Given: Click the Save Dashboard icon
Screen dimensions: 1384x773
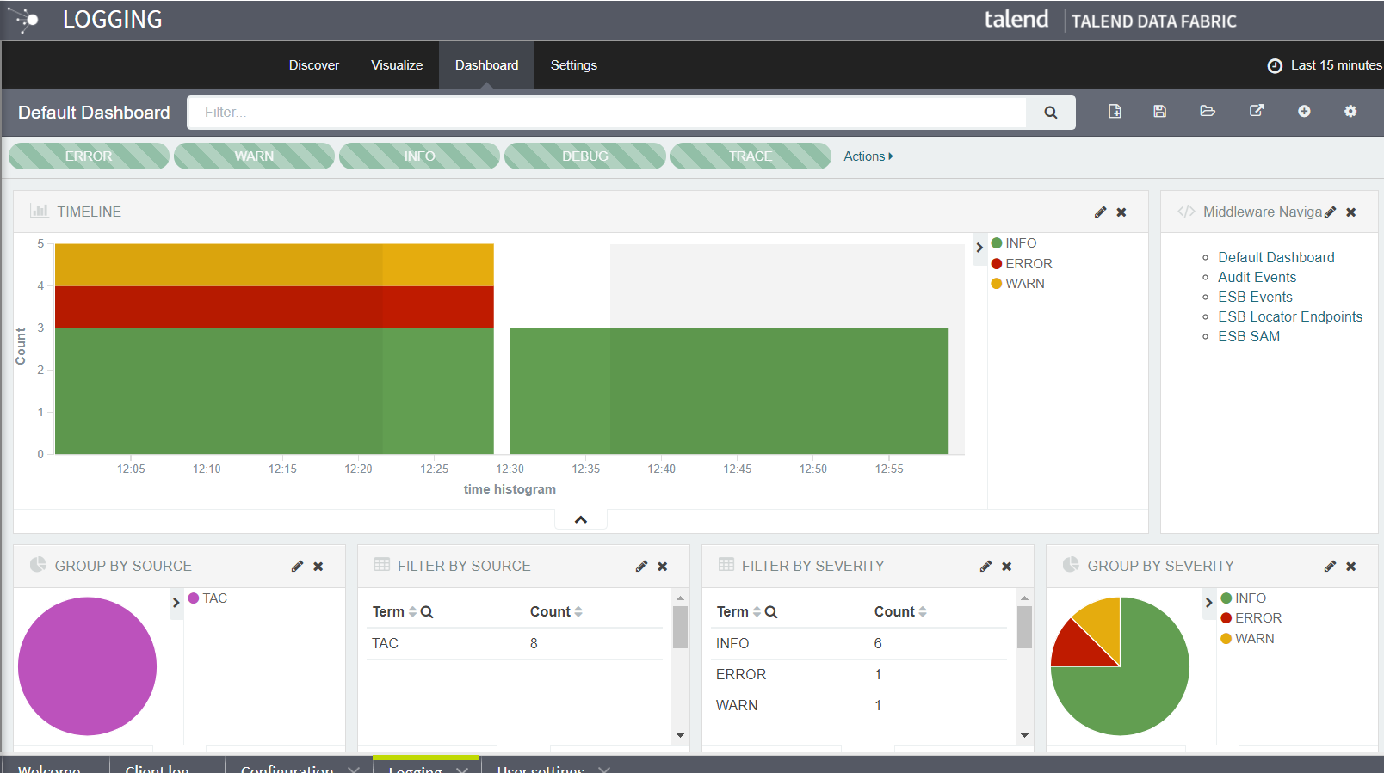Looking at the screenshot, I should tap(1160, 112).
